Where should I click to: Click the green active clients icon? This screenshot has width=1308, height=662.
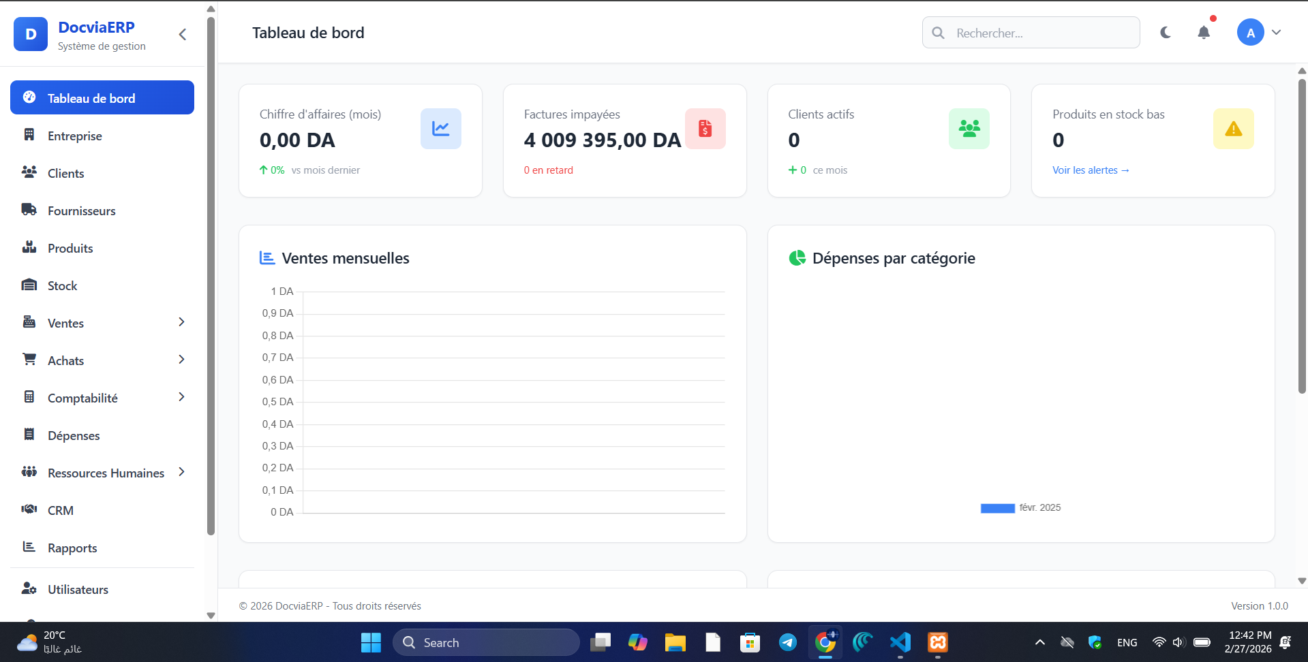click(x=969, y=129)
